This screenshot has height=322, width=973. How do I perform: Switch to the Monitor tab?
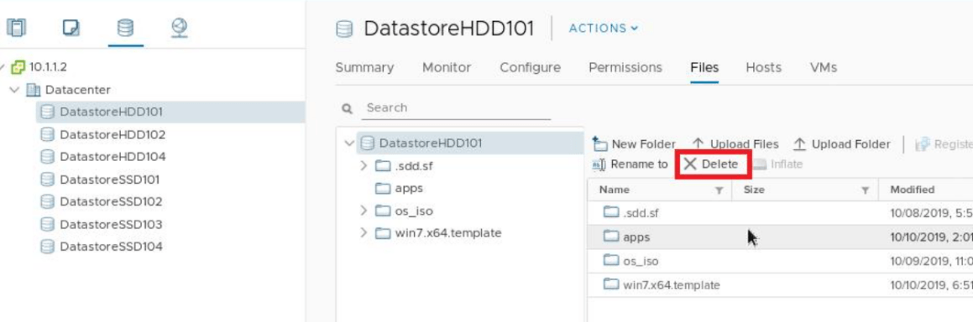pos(446,67)
